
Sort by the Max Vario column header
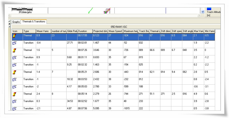point(198,31)
